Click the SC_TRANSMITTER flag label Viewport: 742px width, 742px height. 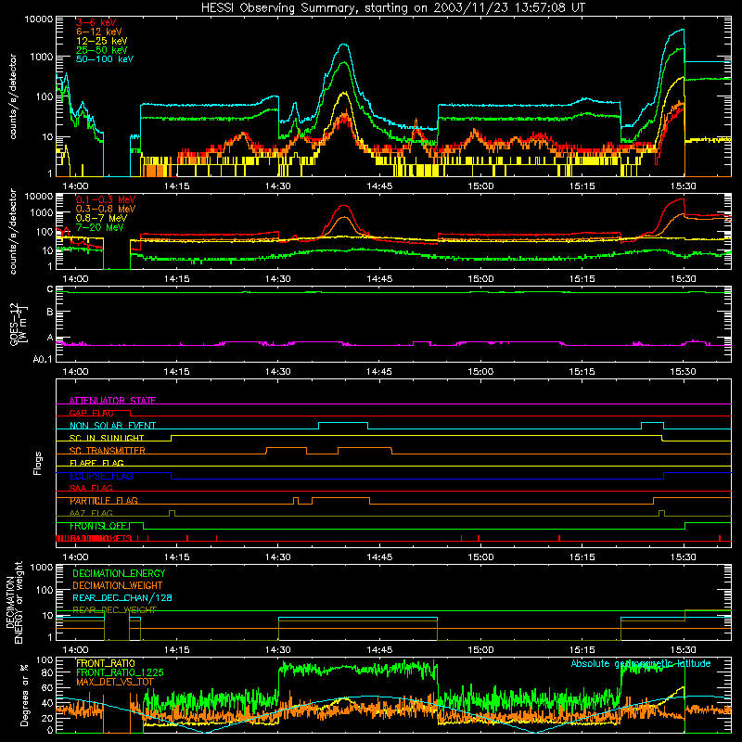[108, 450]
